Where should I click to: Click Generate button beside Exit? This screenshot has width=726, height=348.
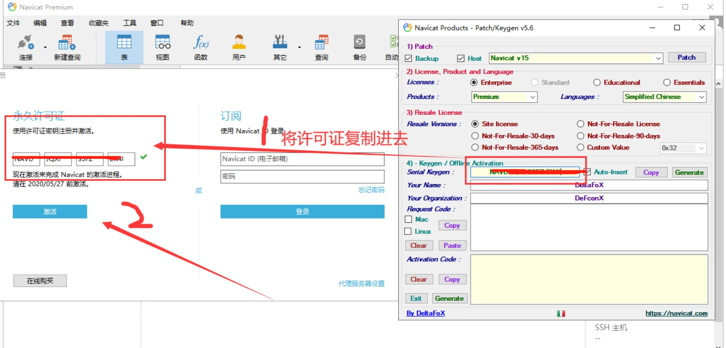(x=449, y=298)
